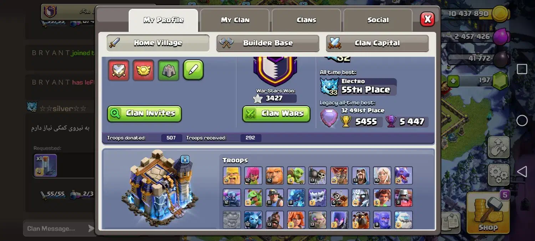The image size is (535, 241).
Task: Show the Builder Base profile
Action: click(268, 43)
